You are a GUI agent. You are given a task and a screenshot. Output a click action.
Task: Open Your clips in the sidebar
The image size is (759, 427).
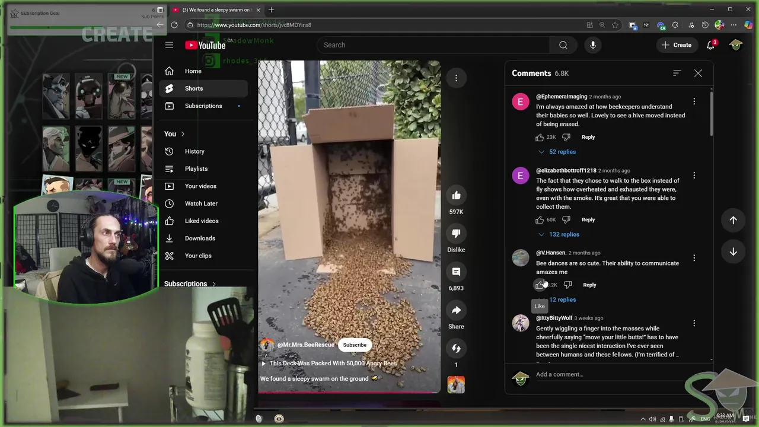(x=203, y=256)
